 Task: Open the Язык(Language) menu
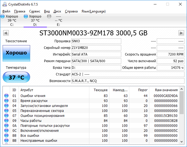point(93,11)
